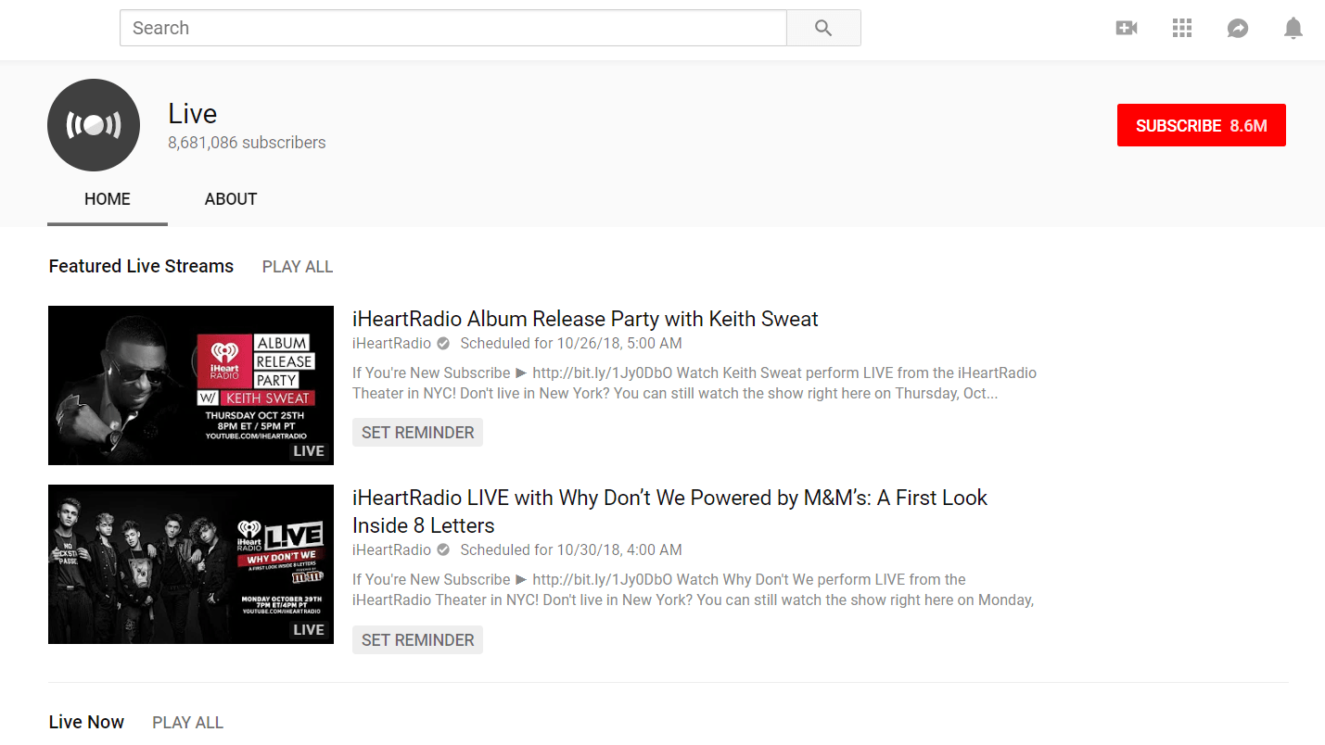Open the Why Don't We video thumbnail
The image size is (1325, 745).
click(x=191, y=564)
